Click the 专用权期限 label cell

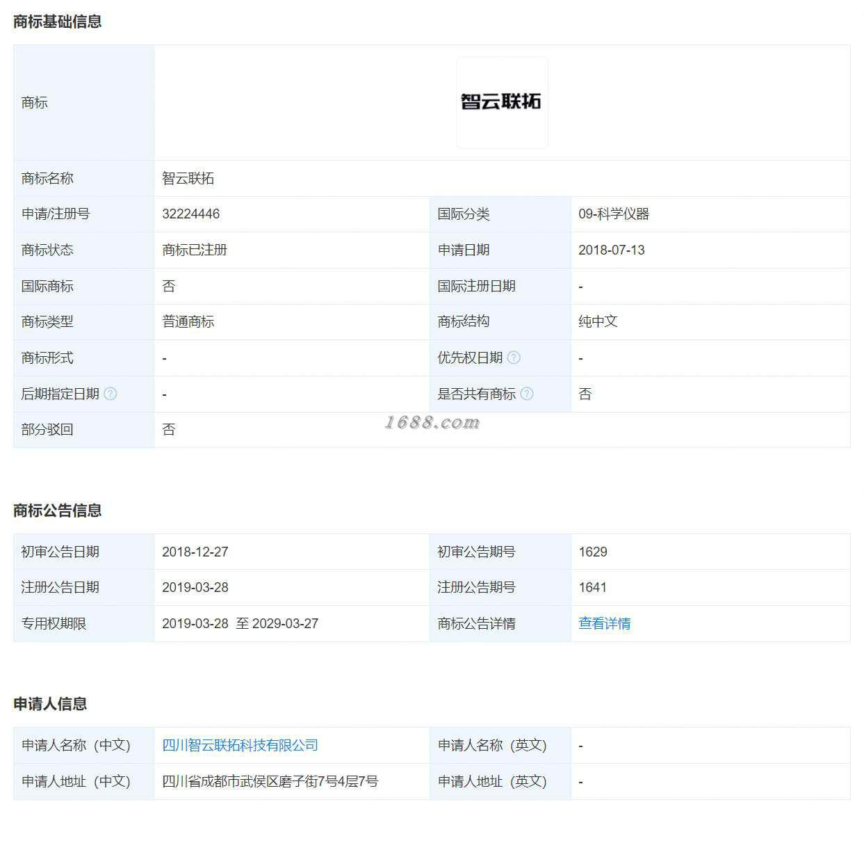click(x=83, y=623)
